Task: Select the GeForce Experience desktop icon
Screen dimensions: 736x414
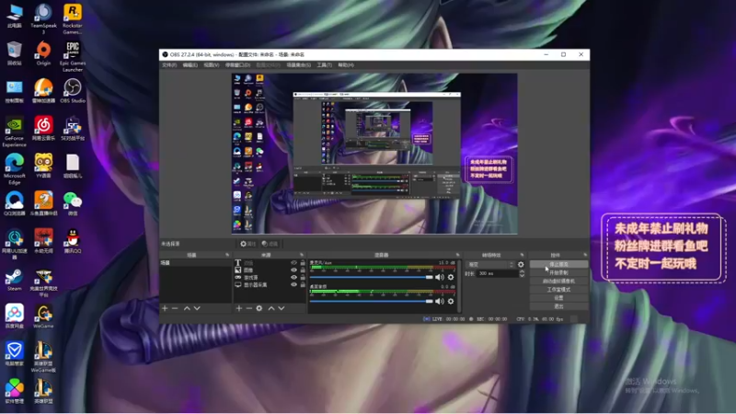Action: point(14,132)
